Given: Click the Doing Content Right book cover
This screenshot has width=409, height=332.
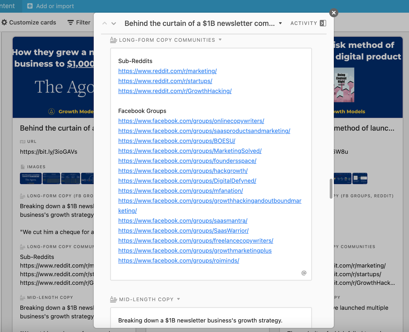Looking at the screenshot, I should [344, 85].
